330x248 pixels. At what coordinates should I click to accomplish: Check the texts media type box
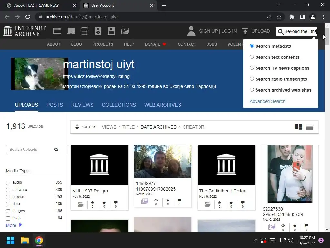8,218
